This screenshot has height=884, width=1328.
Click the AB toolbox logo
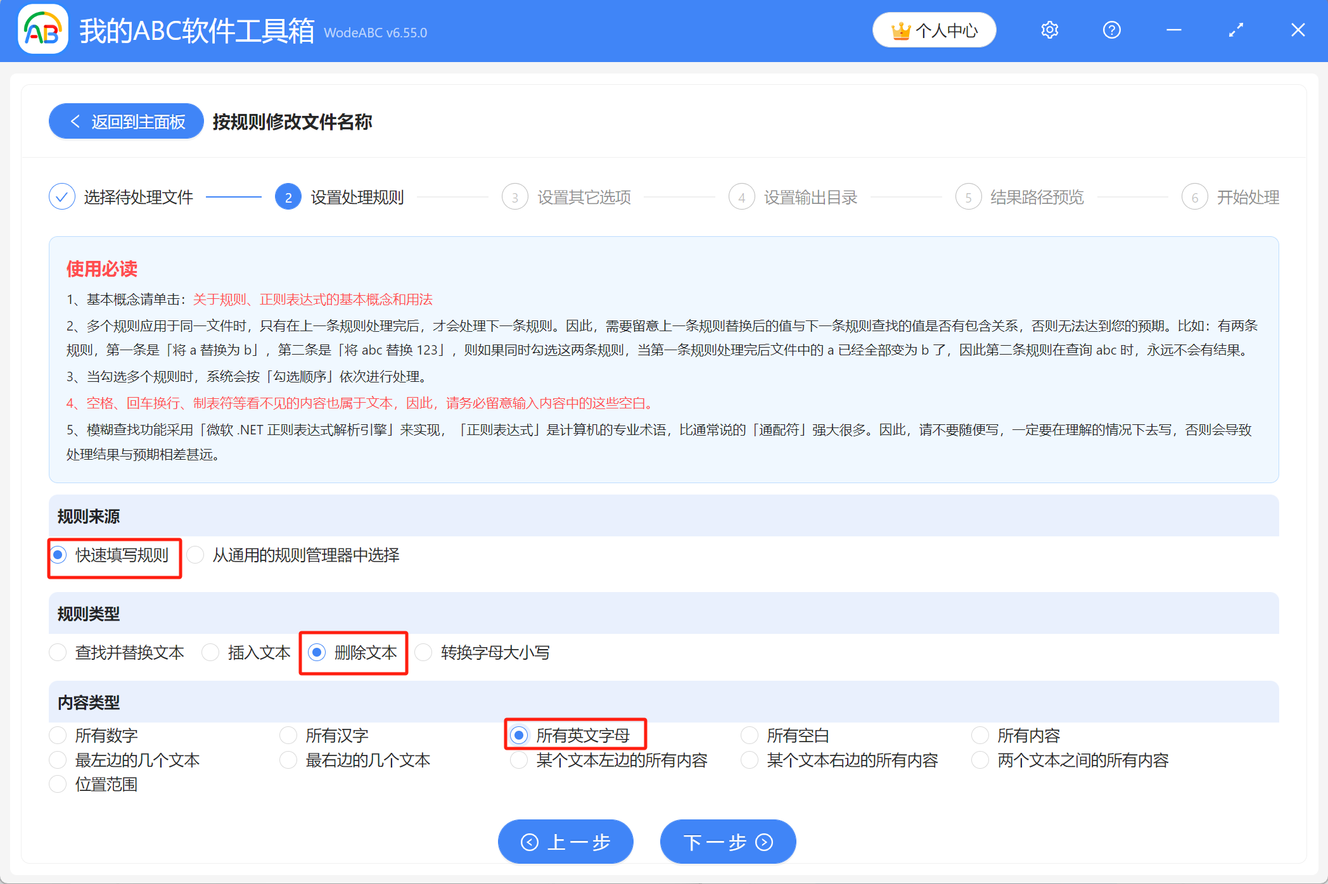click(42, 30)
